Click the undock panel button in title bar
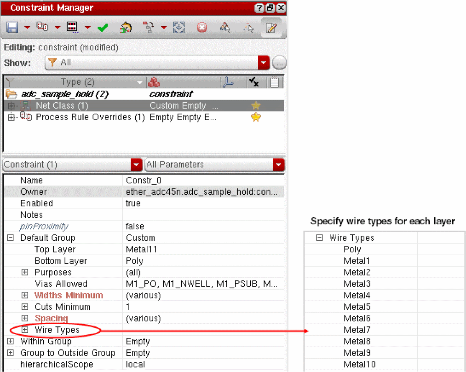 click(x=270, y=8)
